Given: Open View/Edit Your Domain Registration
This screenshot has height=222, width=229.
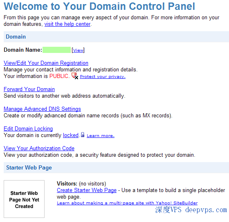Looking at the screenshot, I should (46, 63).
